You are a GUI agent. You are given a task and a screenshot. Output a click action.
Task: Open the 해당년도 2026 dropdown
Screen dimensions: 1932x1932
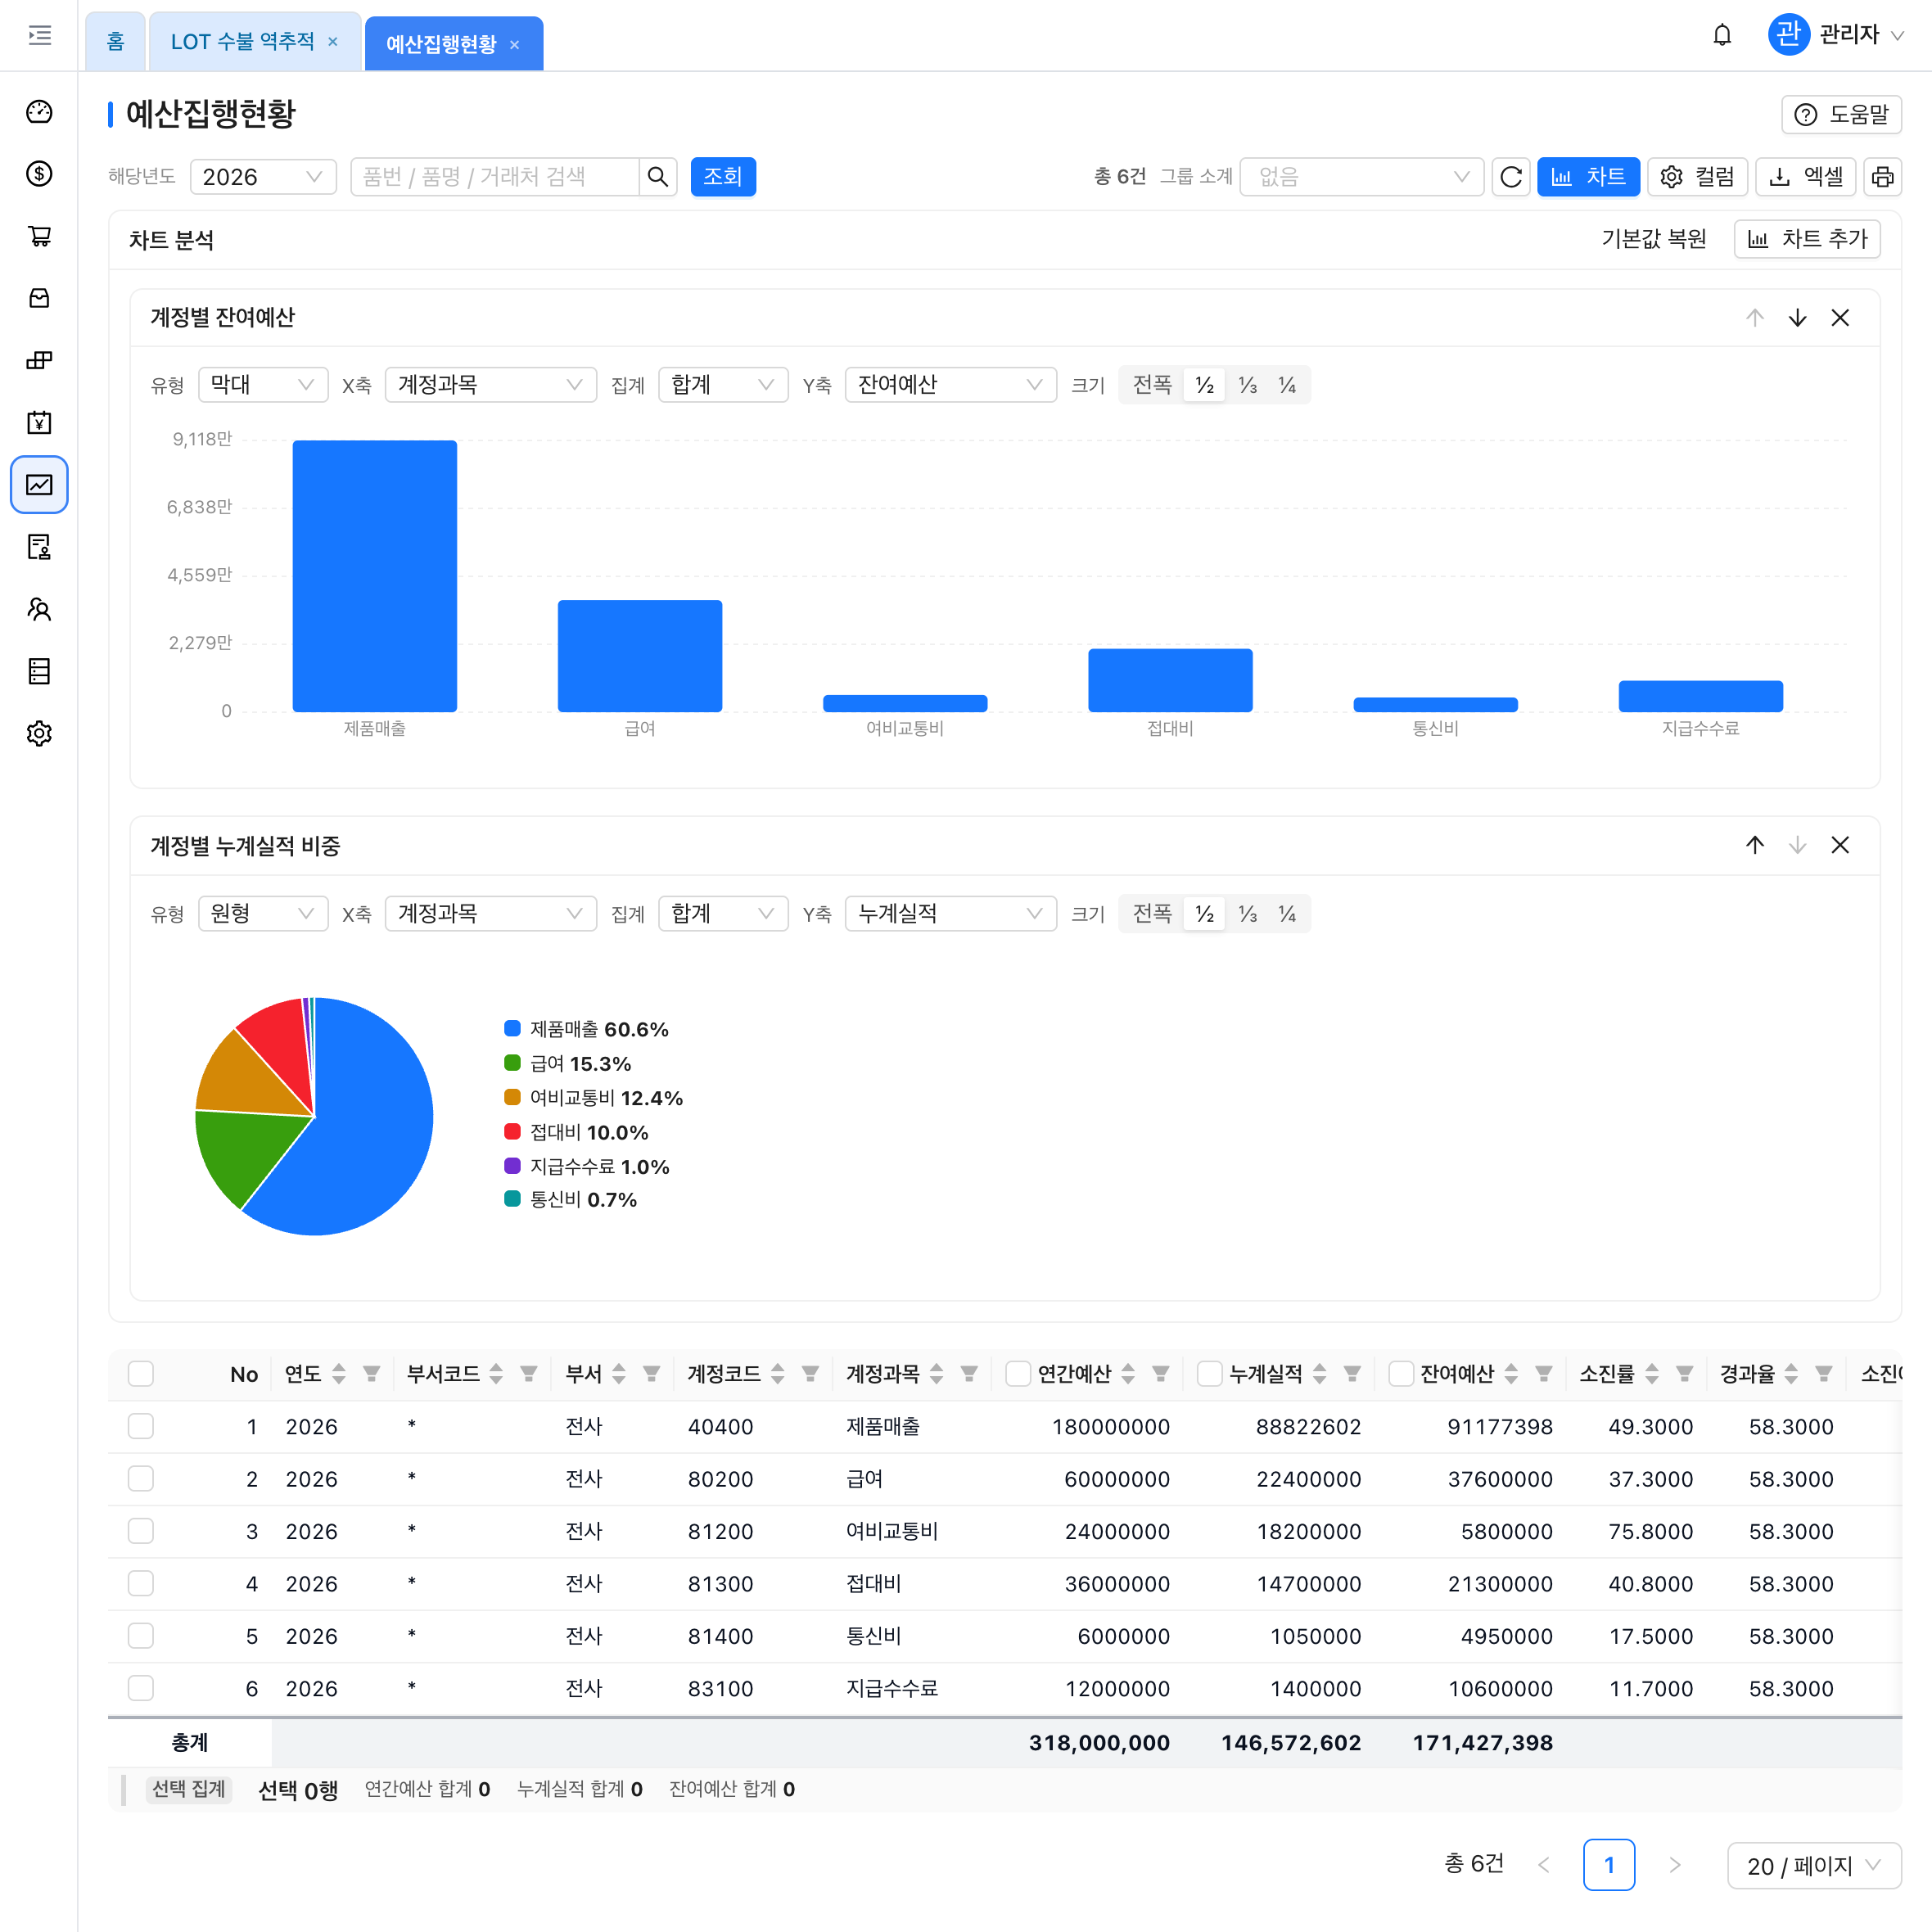coord(263,177)
